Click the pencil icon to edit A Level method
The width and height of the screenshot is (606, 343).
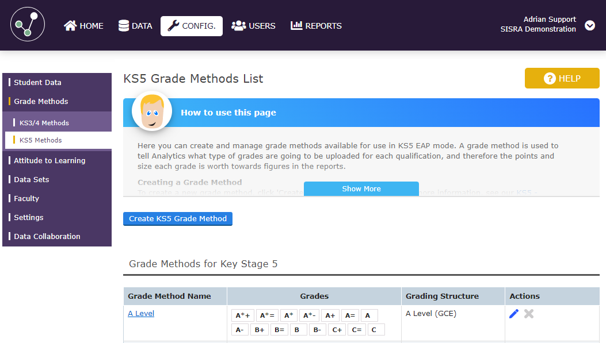(514, 313)
